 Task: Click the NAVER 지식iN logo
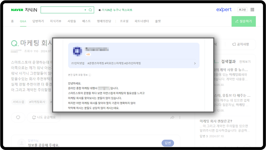click(x=24, y=10)
